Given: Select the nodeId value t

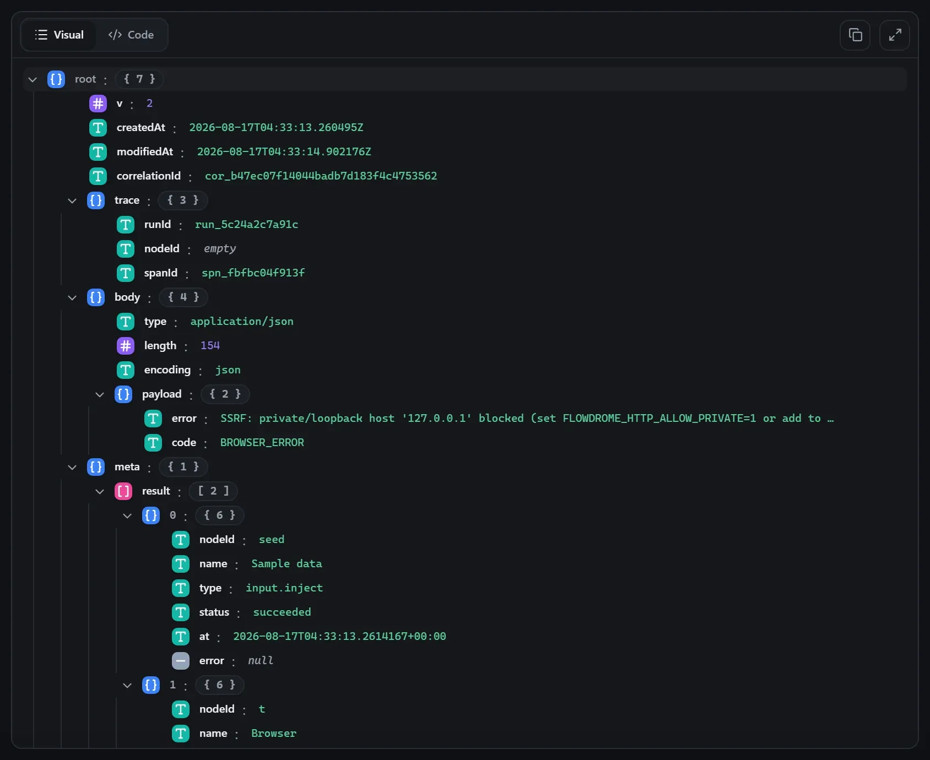Looking at the screenshot, I should [x=262, y=709].
